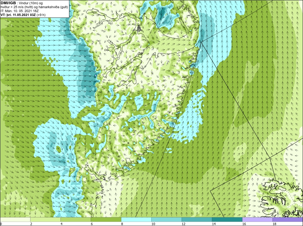Click the scale label '6'
Screen dimensions: 303x226
tap(92, 224)
